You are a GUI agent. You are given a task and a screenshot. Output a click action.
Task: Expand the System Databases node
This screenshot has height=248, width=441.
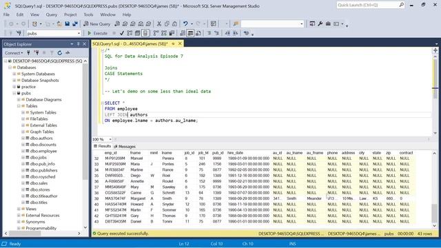pos(14,74)
